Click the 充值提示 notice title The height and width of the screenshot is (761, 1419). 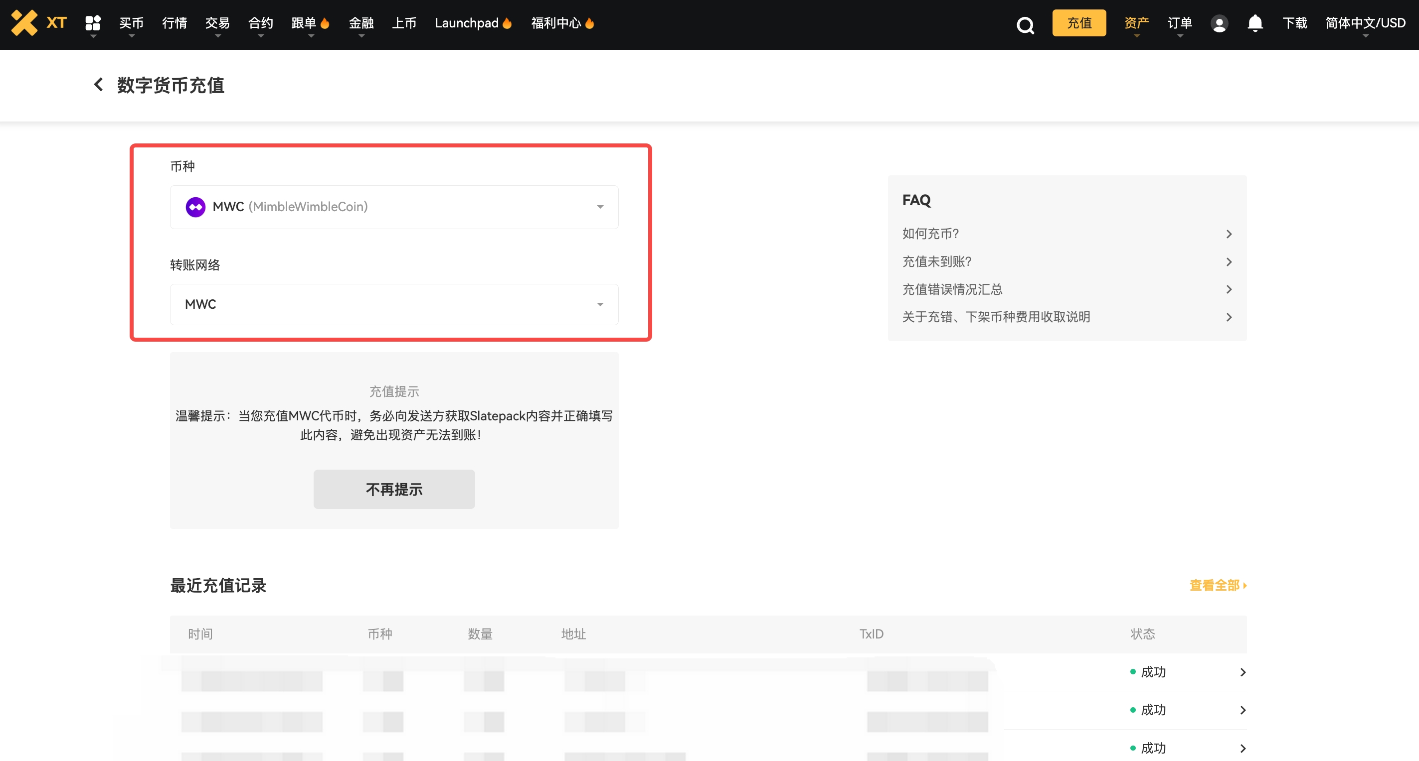coord(394,391)
